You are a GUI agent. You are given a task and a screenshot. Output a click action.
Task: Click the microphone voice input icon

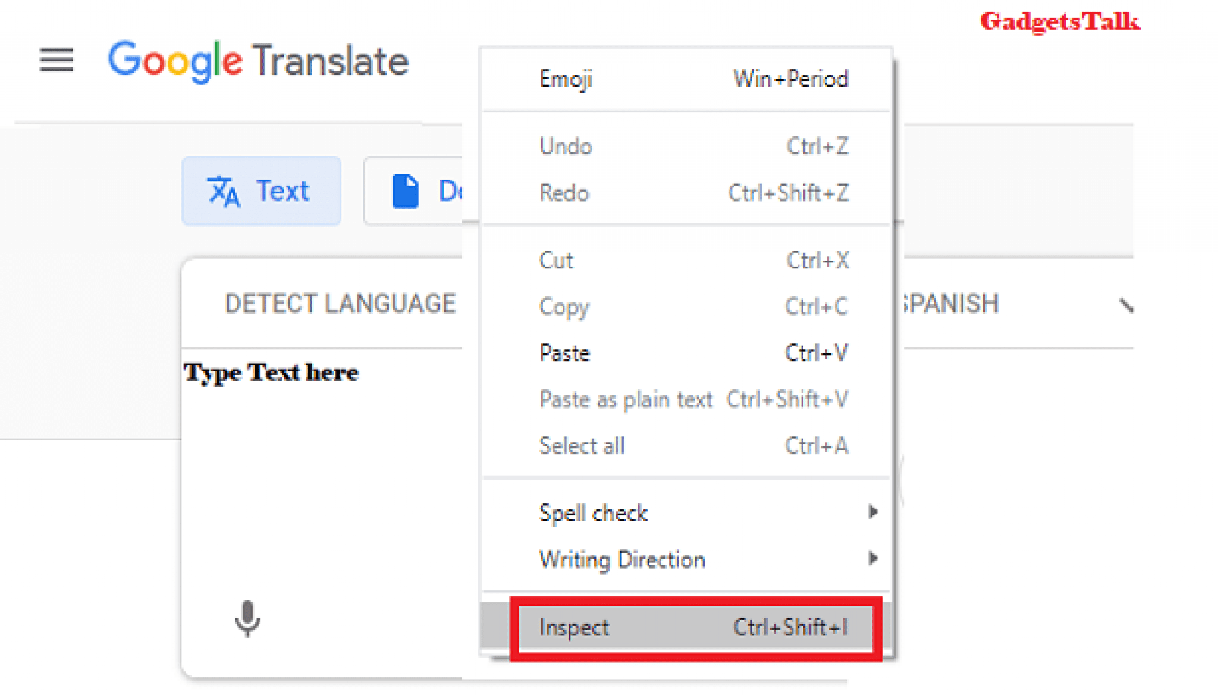pyautogui.click(x=246, y=619)
